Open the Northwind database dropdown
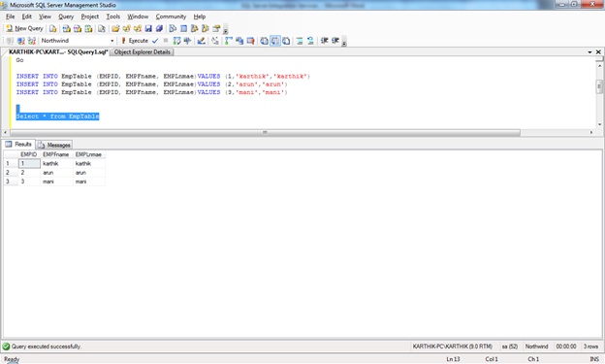Screen dimensions: 605x364 [111, 41]
